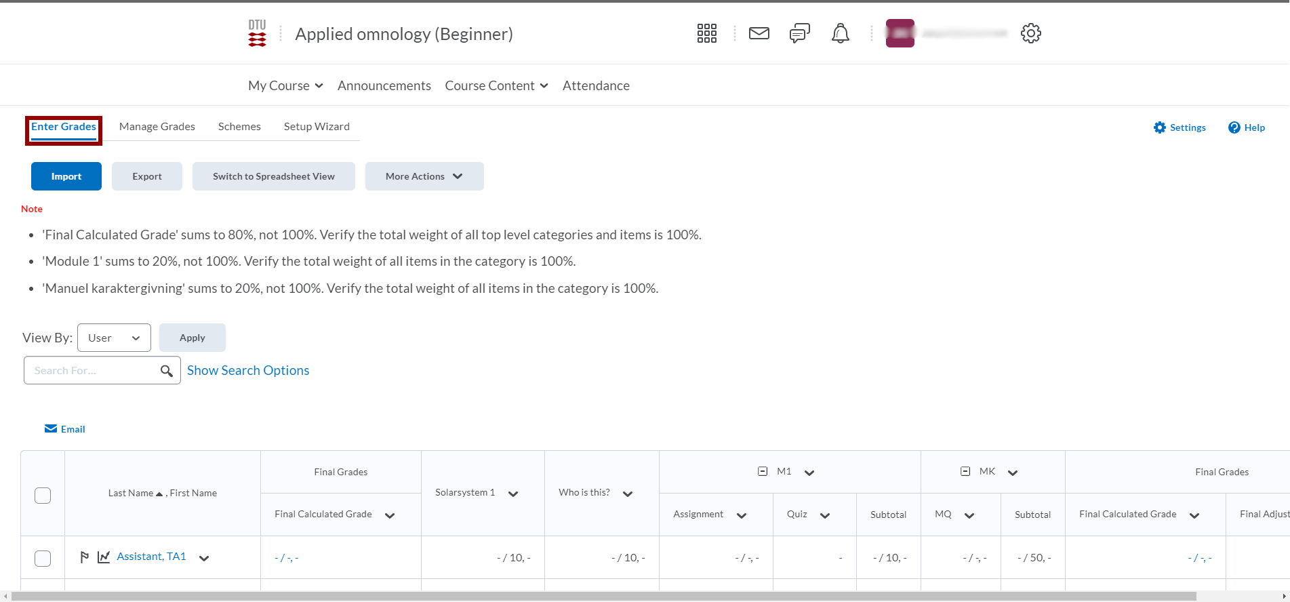Collapse the M1 category columns
Image resolution: width=1290 pixels, height=602 pixels.
pos(763,471)
